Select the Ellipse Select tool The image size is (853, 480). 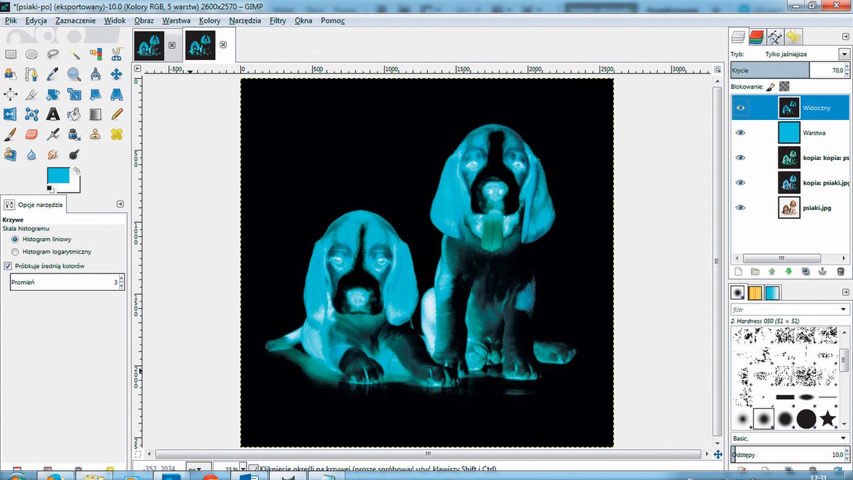(31, 54)
